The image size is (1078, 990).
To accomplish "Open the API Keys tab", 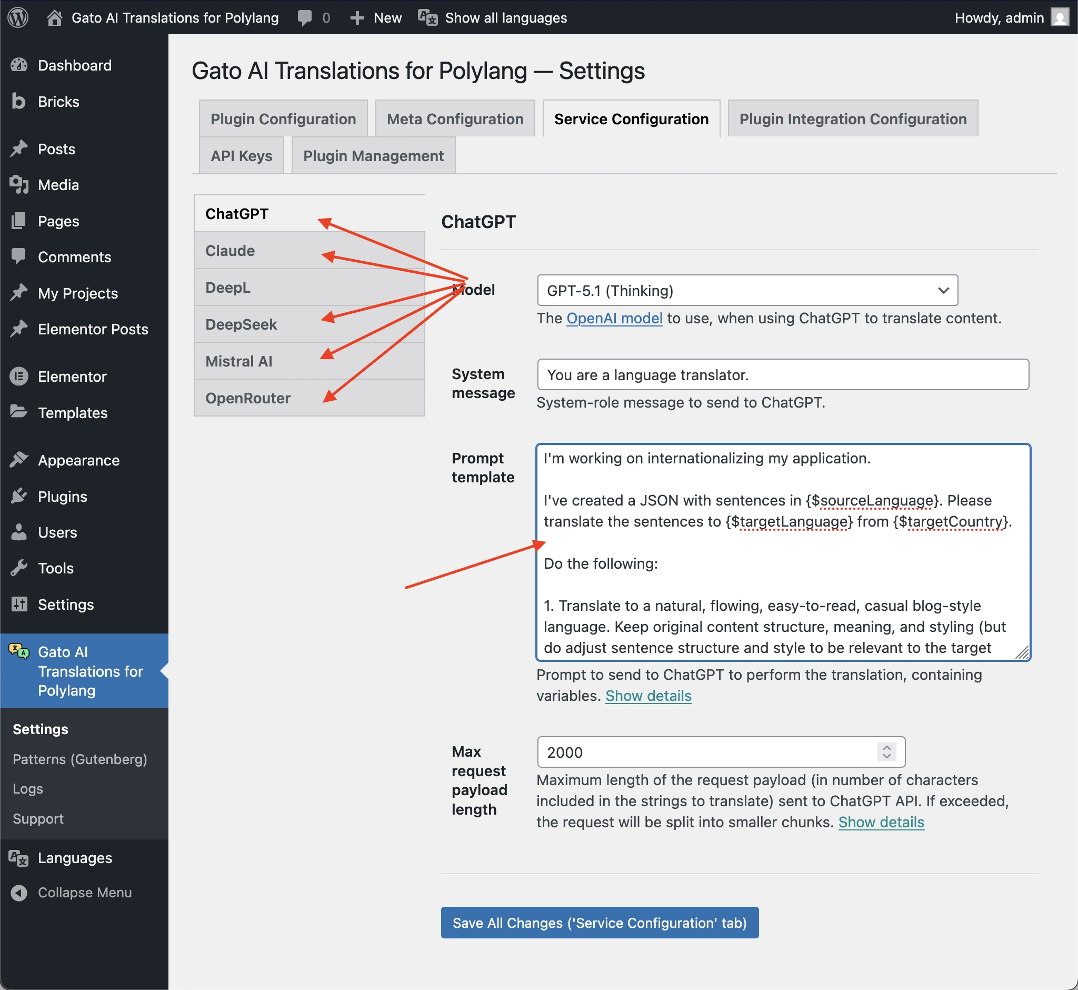I will (x=241, y=155).
